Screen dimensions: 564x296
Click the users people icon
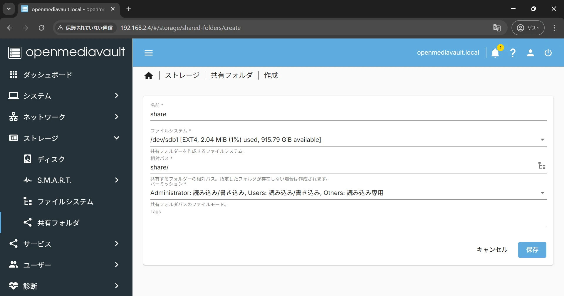pyautogui.click(x=14, y=265)
